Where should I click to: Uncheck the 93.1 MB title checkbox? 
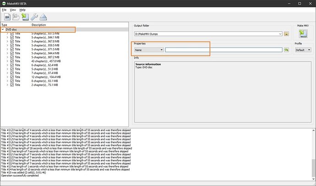click(x=12, y=81)
